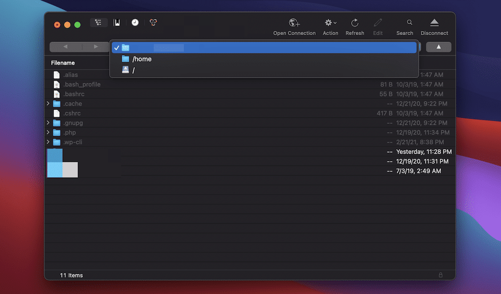The image size is (501, 294).
Task: Expand the .wp-cli folder
Action: point(47,142)
